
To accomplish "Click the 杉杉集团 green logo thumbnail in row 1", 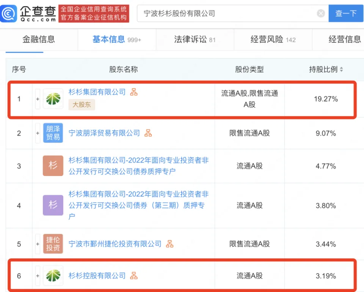I will pos(53,99).
